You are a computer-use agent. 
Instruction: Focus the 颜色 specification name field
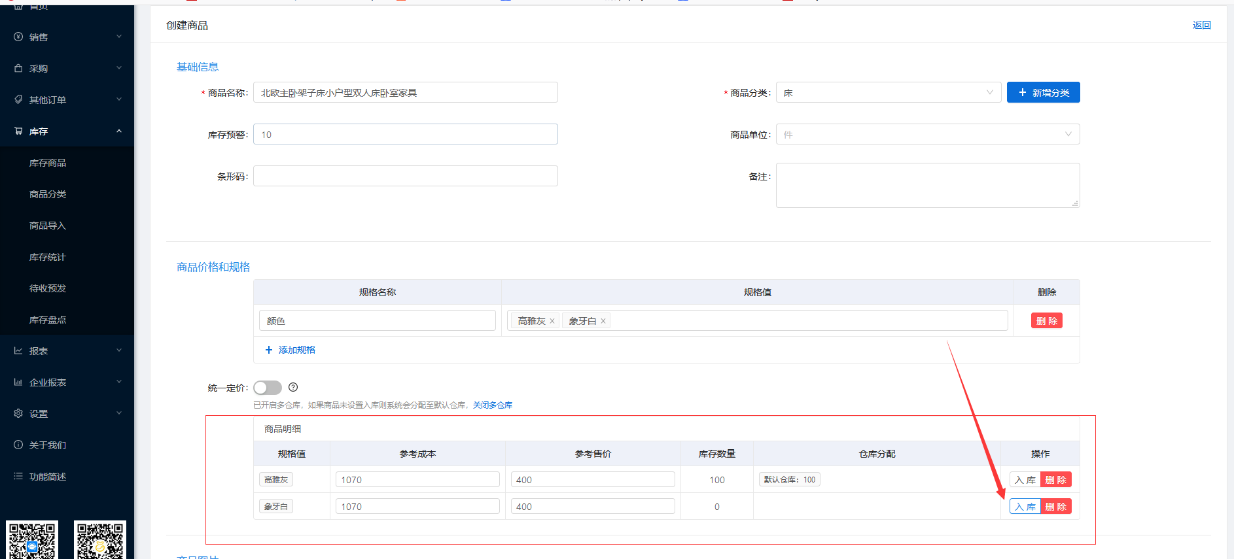click(378, 321)
